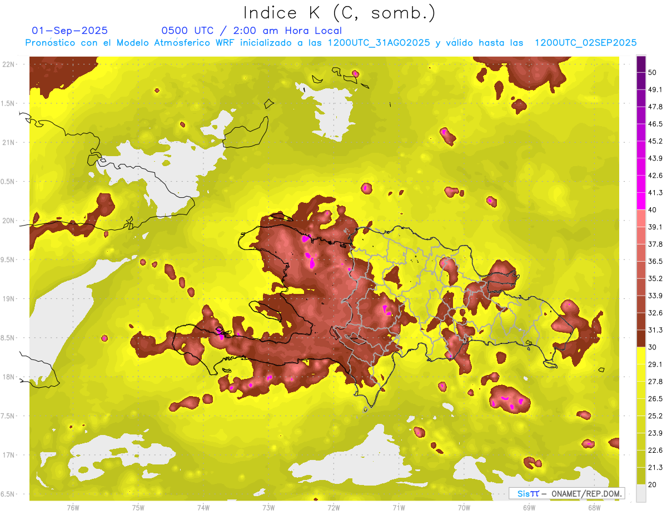Click the '76W' longitude axis label
This screenshot has height=515, width=667.
[x=73, y=507]
